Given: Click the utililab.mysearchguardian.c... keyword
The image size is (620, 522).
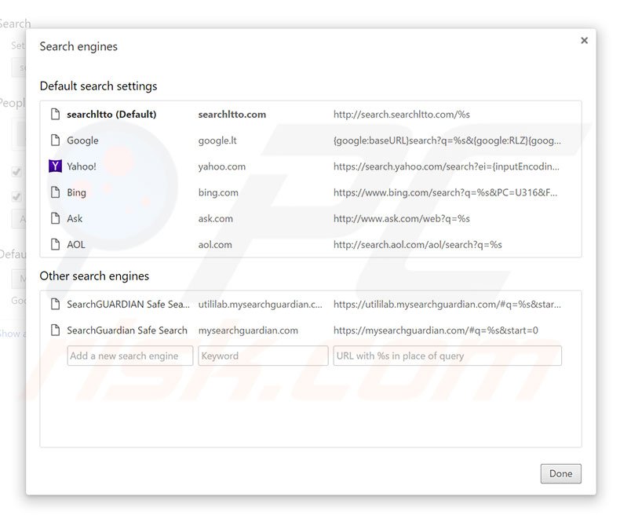Looking at the screenshot, I should [261, 304].
